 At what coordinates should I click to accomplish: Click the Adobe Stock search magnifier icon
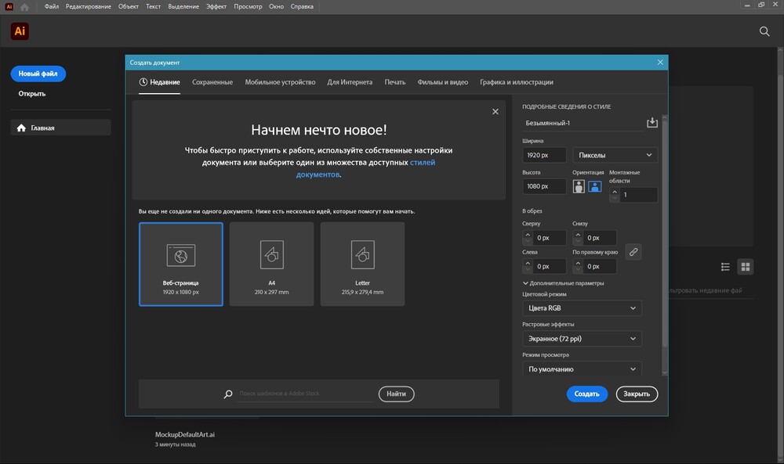(228, 394)
